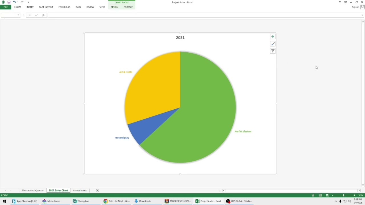This screenshot has height=205, width=365.
Task: Select the 2021 Sales Chart sheet tab
Action: [x=58, y=190]
